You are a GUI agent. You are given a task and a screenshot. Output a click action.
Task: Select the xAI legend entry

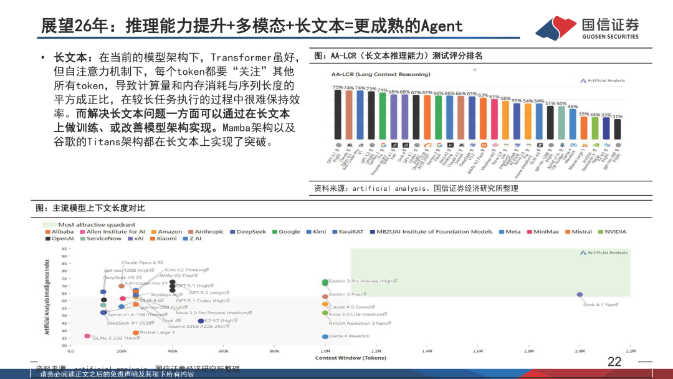(x=136, y=239)
